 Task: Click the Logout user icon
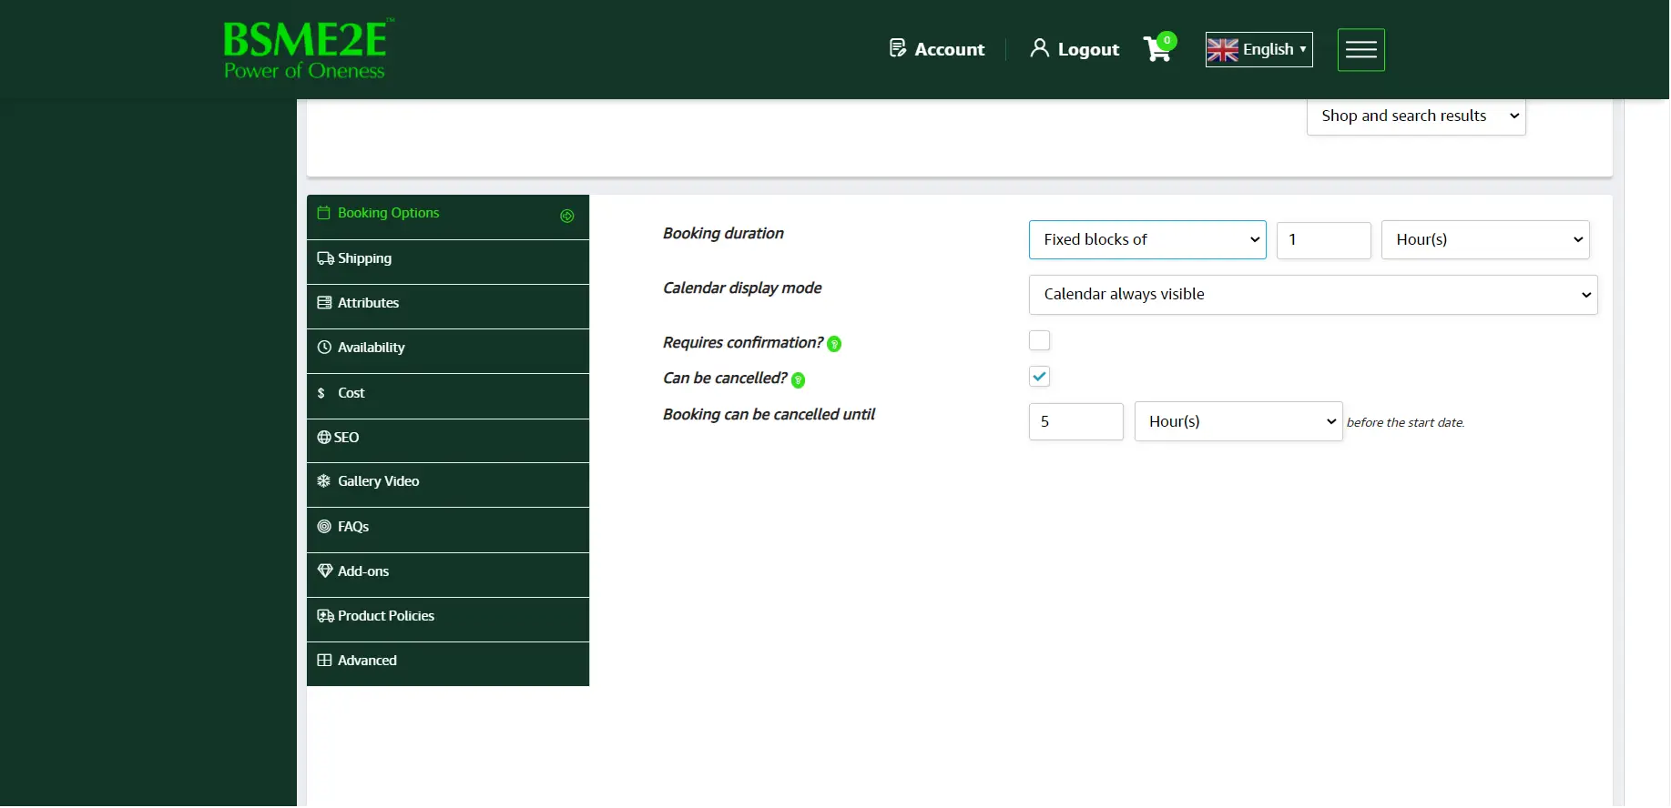click(1039, 48)
